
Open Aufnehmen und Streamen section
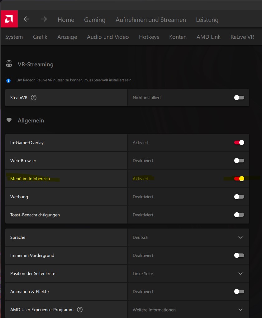point(151,20)
